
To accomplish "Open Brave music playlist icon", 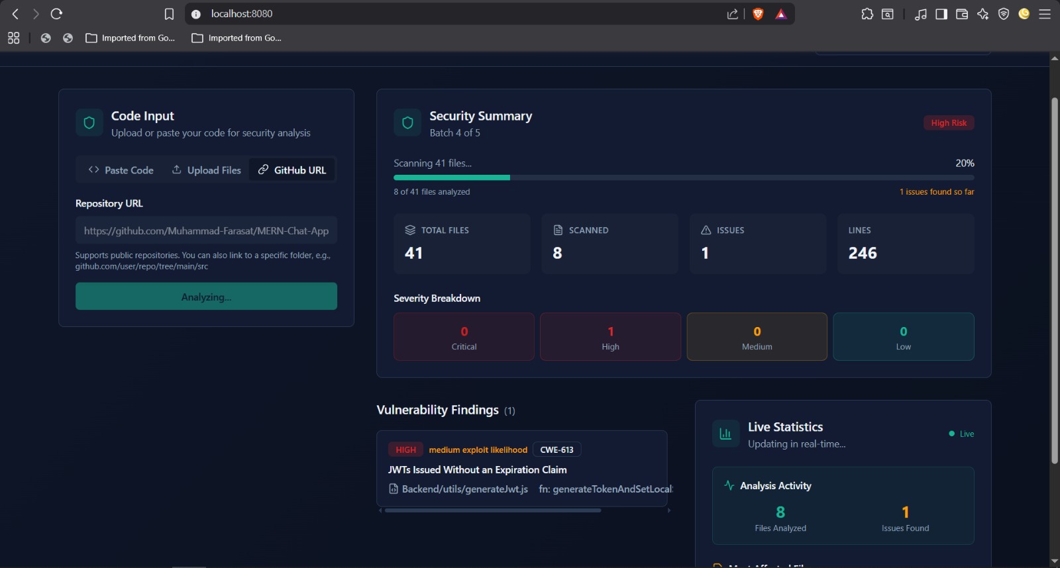I will tap(921, 14).
